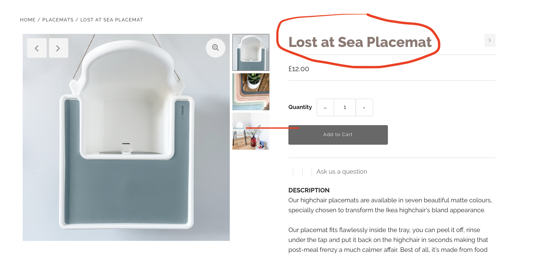
Task: Click the Lost at Sea Placemat title
Action: pyautogui.click(x=360, y=42)
